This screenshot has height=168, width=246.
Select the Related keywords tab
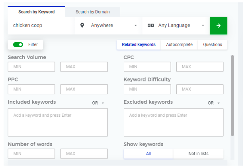click(x=139, y=44)
